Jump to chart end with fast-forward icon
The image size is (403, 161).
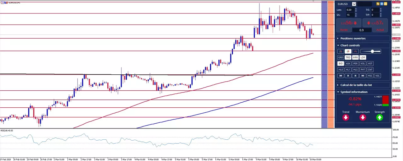tap(363, 76)
